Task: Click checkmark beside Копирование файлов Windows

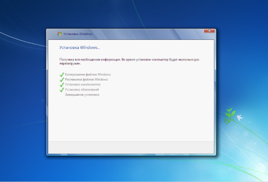Action: [62, 75]
